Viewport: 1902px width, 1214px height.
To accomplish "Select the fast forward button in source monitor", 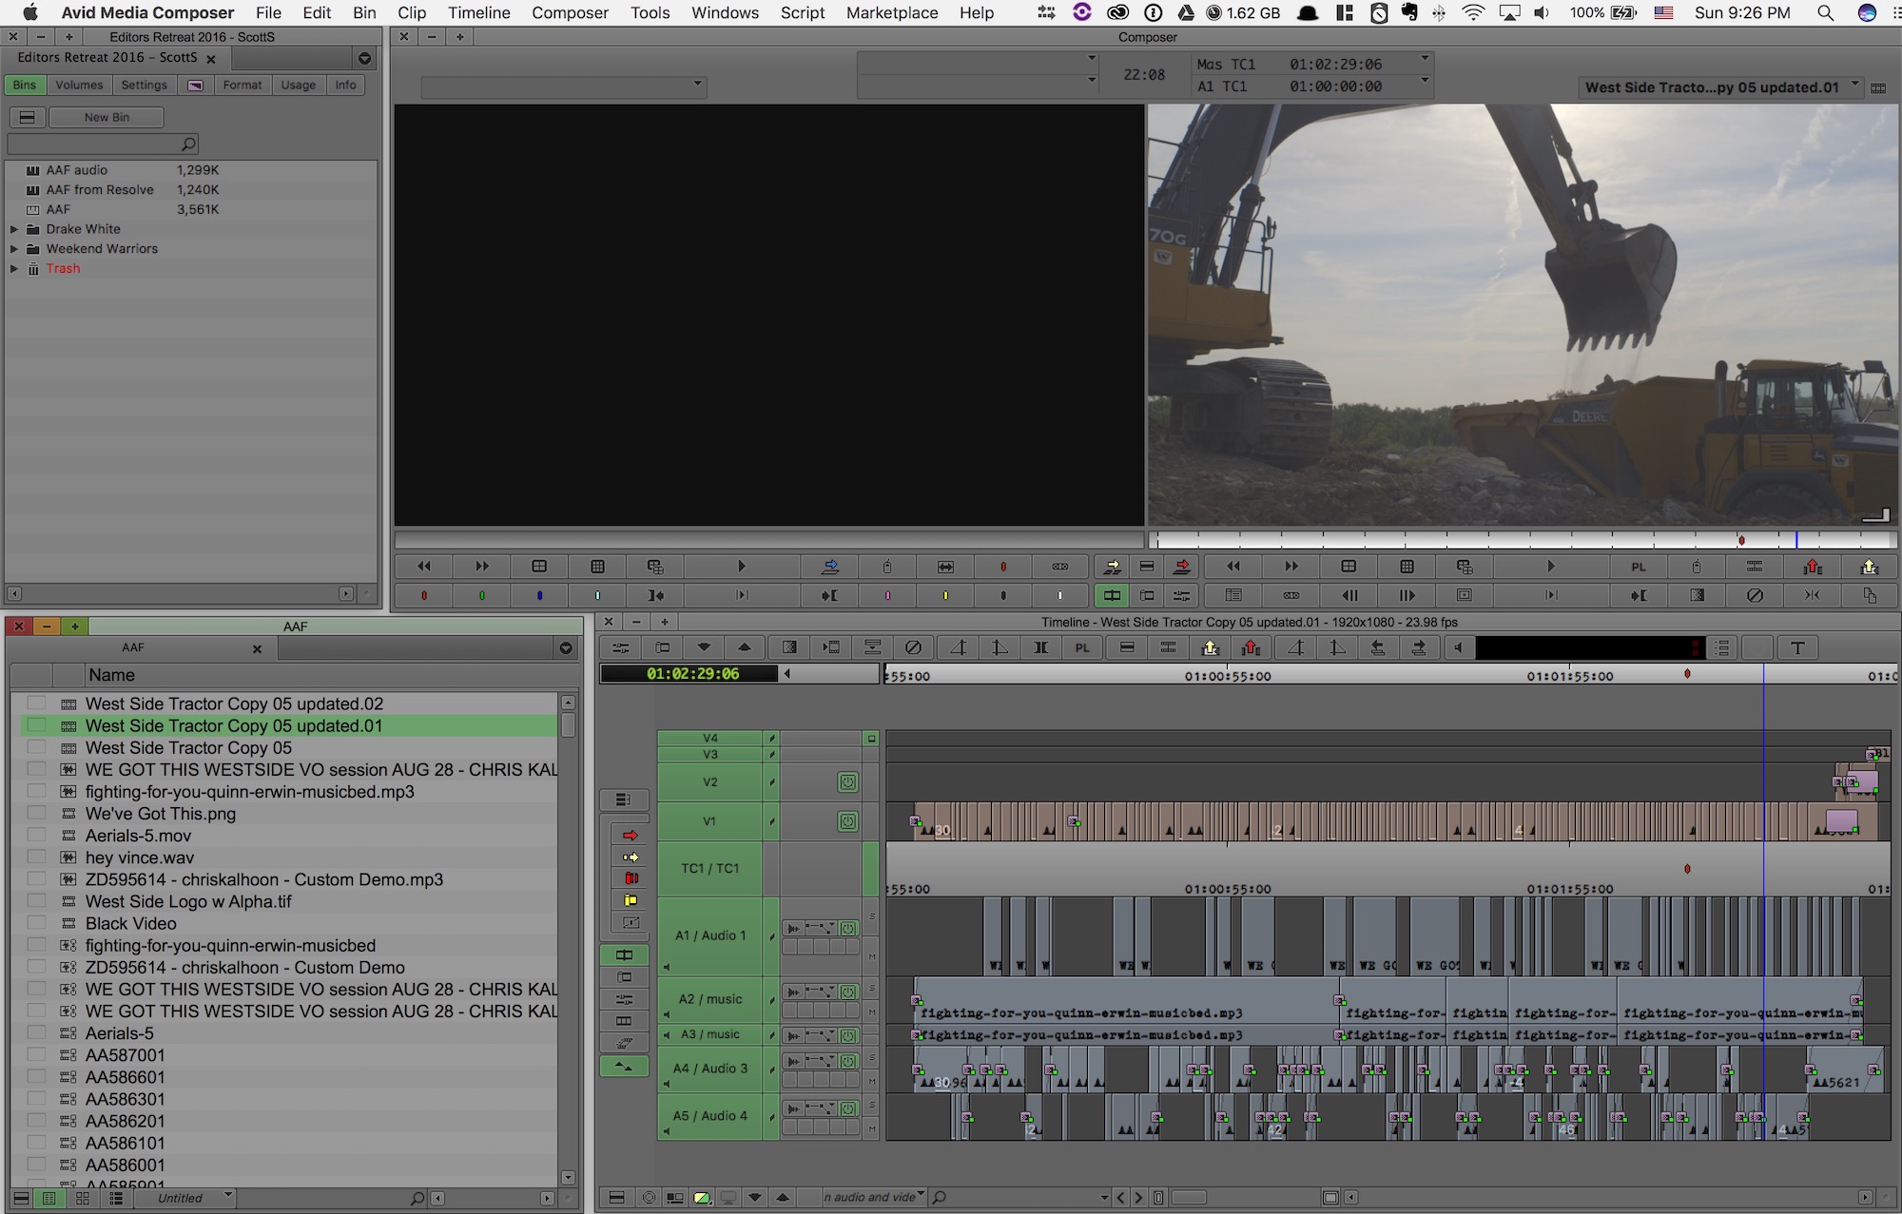I will [481, 566].
